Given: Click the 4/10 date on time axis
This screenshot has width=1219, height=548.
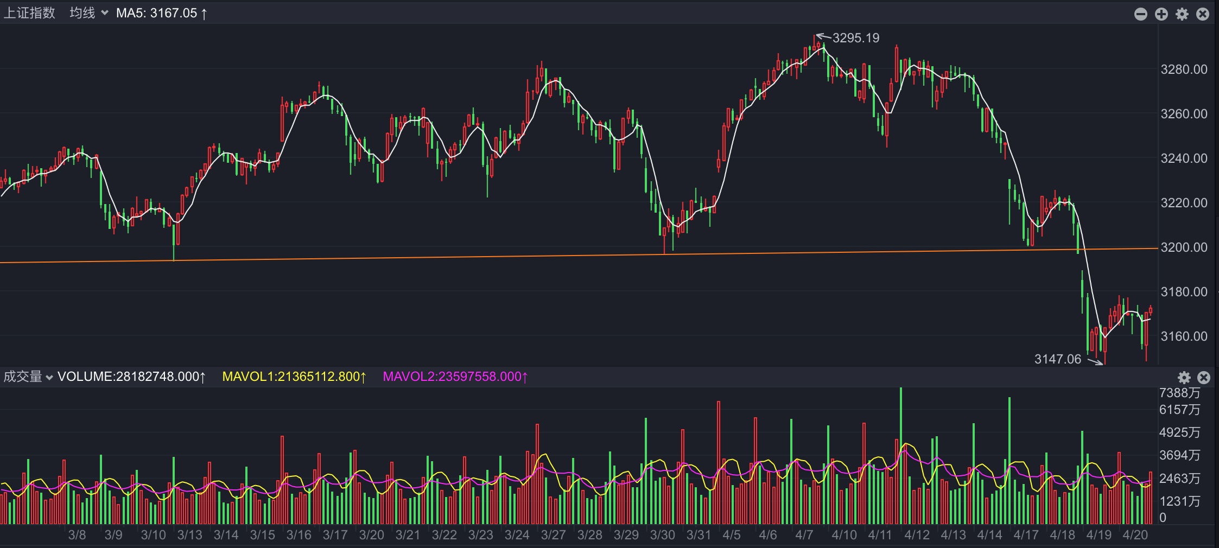Looking at the screenshot, I should tap(845, 535).
